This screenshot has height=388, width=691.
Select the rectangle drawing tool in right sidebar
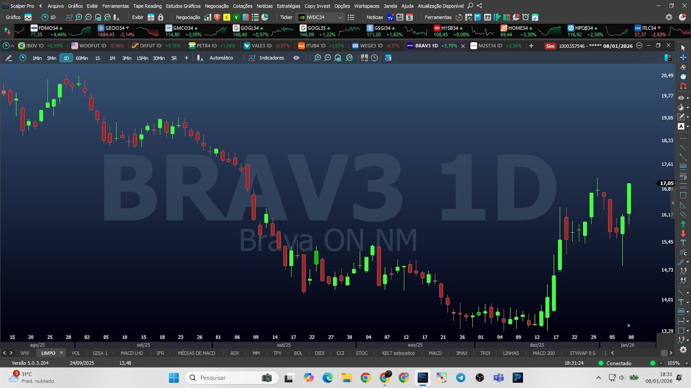click(683, 195)
